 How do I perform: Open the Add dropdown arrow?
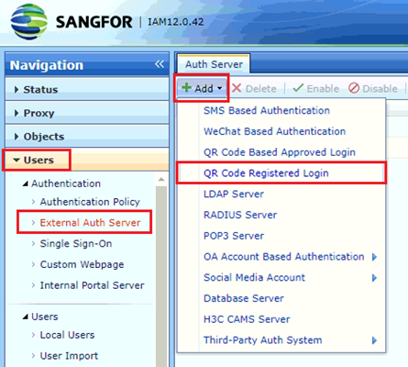(x=219, y=88)
